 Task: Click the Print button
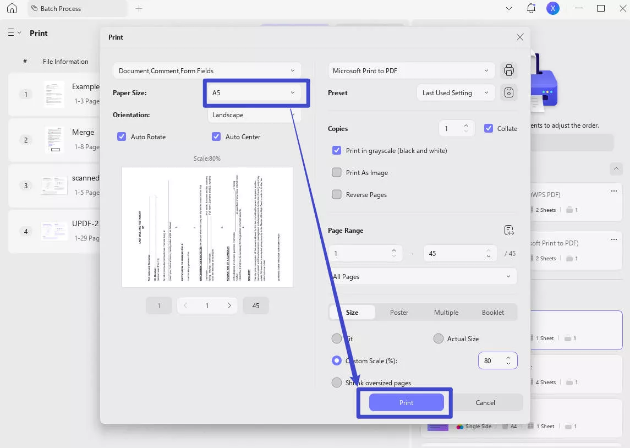pos(406,403)
